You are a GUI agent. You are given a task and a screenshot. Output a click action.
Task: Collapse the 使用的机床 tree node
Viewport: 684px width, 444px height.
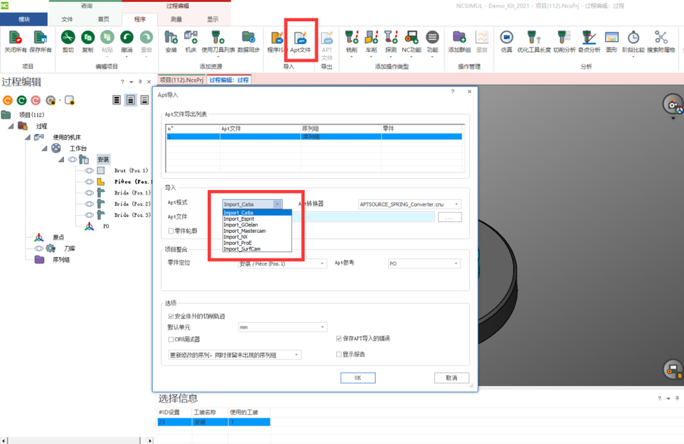[x=28, y=137]
